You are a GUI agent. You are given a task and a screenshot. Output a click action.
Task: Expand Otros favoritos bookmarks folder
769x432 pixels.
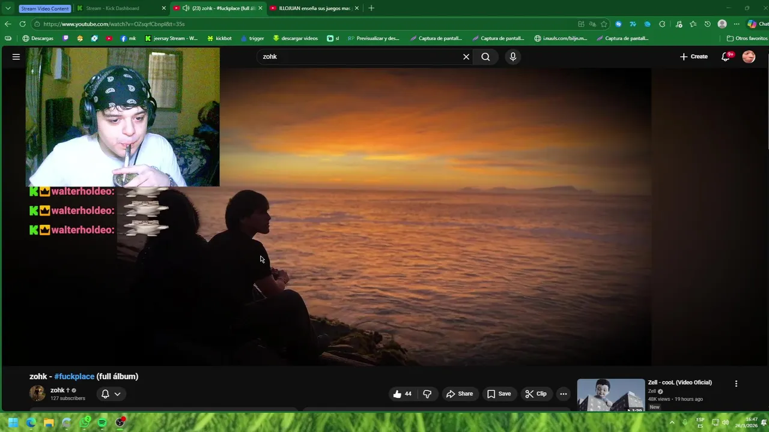[x=747, y=38]
